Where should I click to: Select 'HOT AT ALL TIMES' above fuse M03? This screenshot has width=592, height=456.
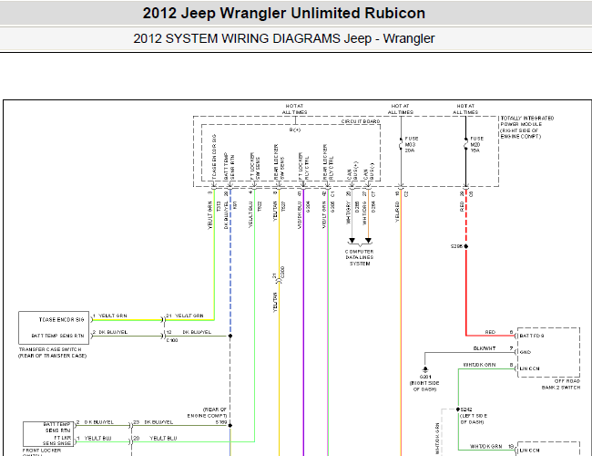(401, 109)
